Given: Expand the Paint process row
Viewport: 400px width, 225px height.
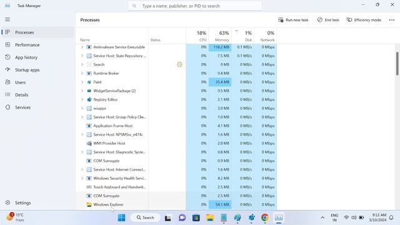Looking at the screenshot, I should 82,82.
